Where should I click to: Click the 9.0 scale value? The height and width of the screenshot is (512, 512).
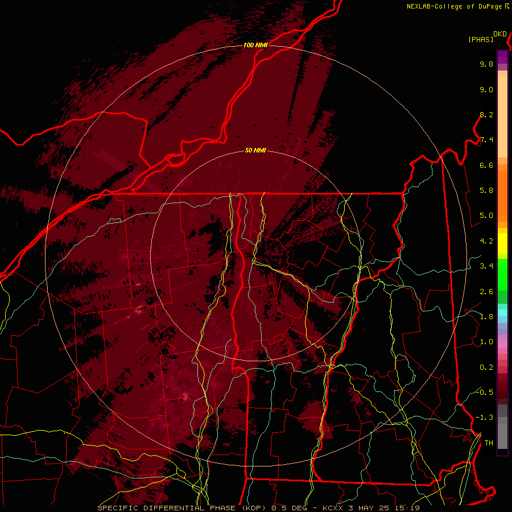(x=486, y=89)
